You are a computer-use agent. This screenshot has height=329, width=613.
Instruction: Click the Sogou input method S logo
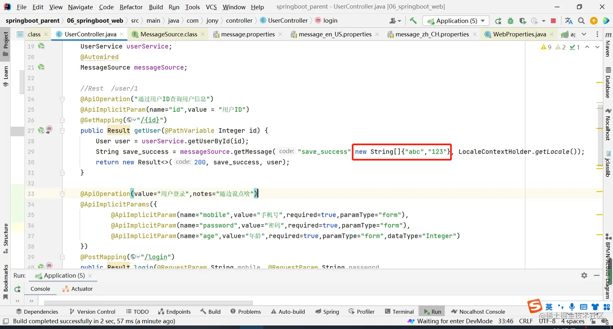pos(535,306)
